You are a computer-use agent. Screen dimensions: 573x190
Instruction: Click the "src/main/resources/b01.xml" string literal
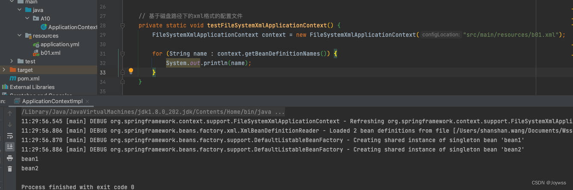click(x=511, y=35)
